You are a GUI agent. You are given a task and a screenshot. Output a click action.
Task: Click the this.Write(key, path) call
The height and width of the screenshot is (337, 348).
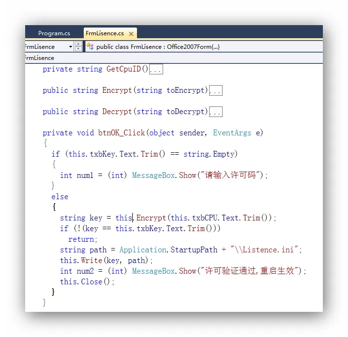click(x=106, y=261)
